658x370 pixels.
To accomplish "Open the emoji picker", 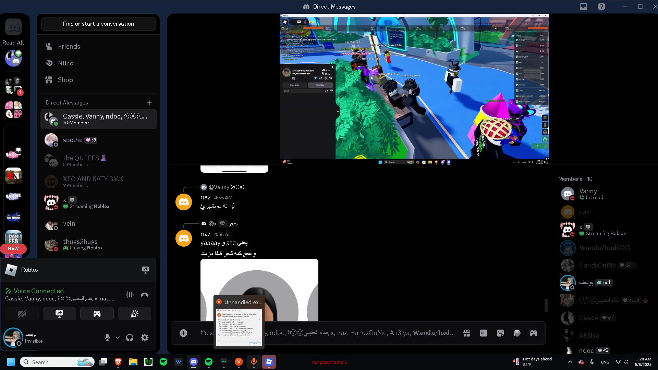I will pos(517,333).
